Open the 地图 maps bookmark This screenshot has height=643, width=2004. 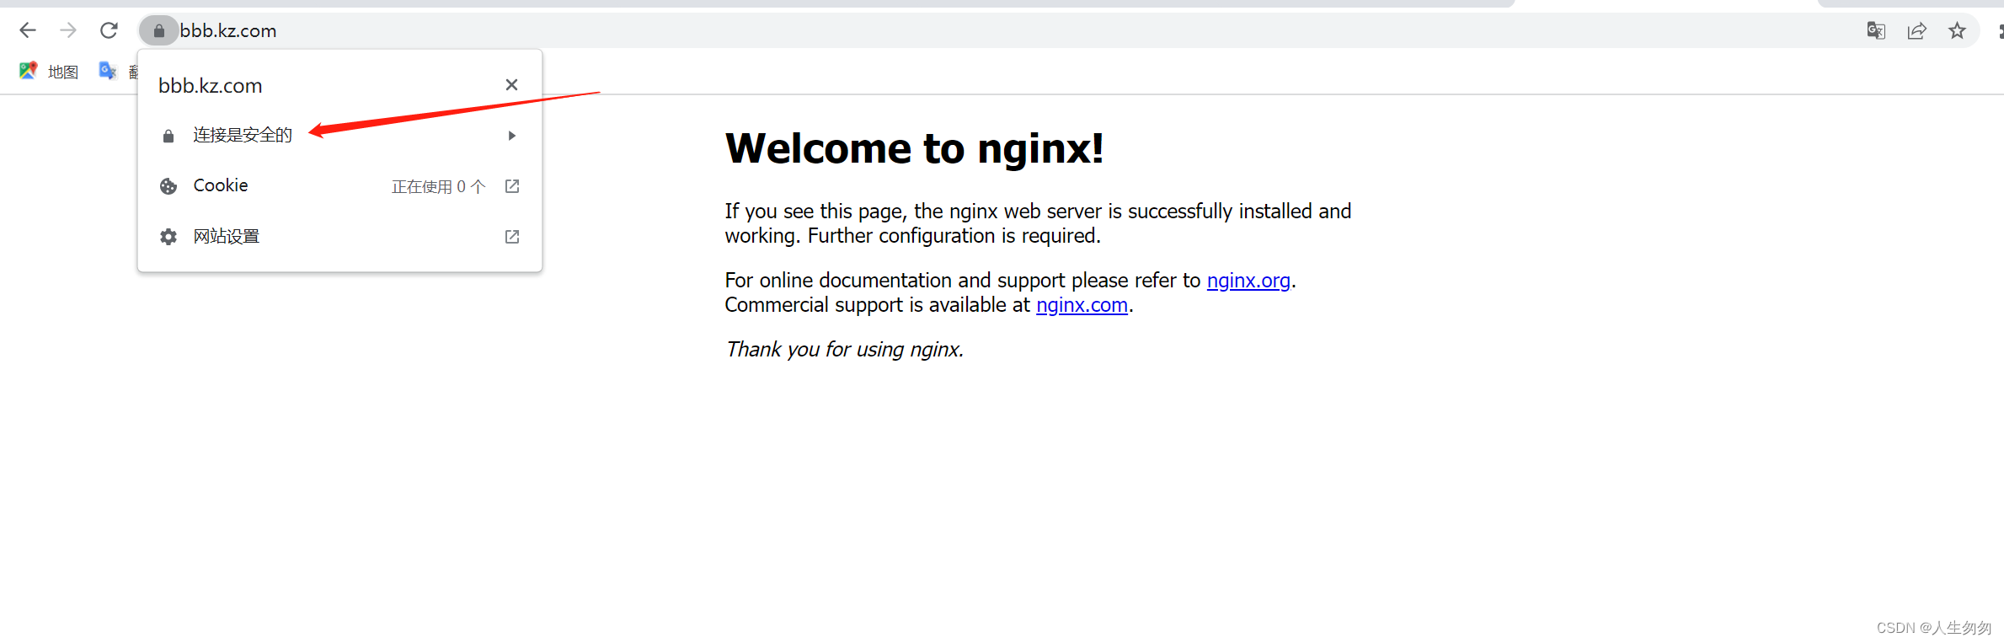(49, 72)
